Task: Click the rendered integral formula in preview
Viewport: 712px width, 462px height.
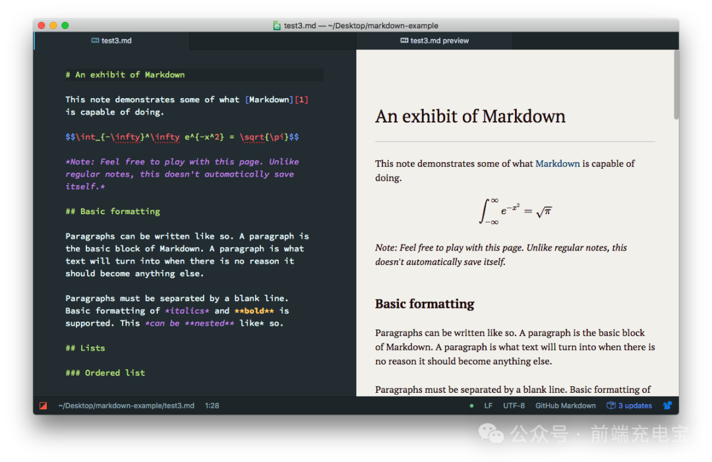Action: (515, 211)
